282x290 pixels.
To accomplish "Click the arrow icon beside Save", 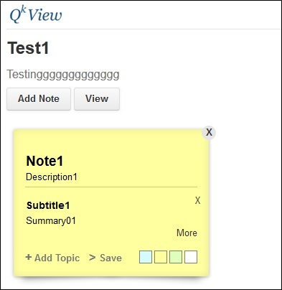I will 92,258.
